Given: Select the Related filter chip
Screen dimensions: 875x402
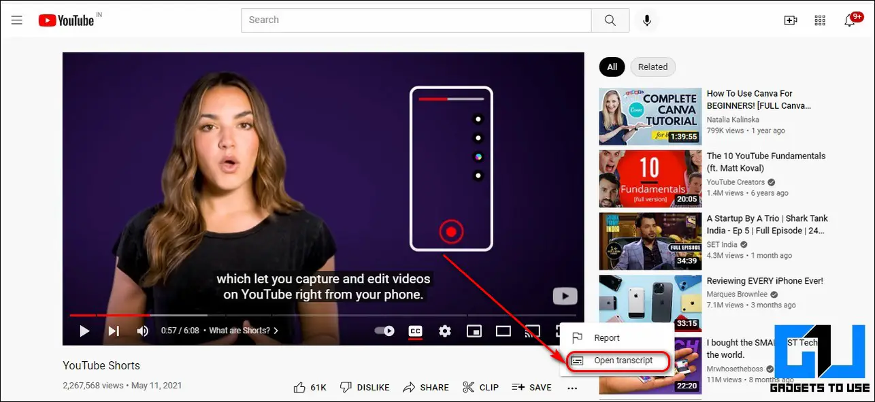Looking at the screenshot, I should pos(653,67).
